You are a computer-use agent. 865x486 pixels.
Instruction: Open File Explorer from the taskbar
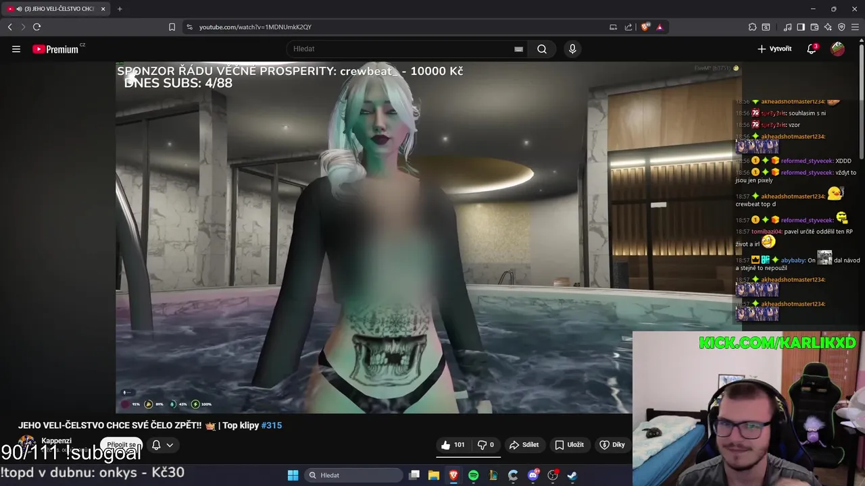pos(434,475)
